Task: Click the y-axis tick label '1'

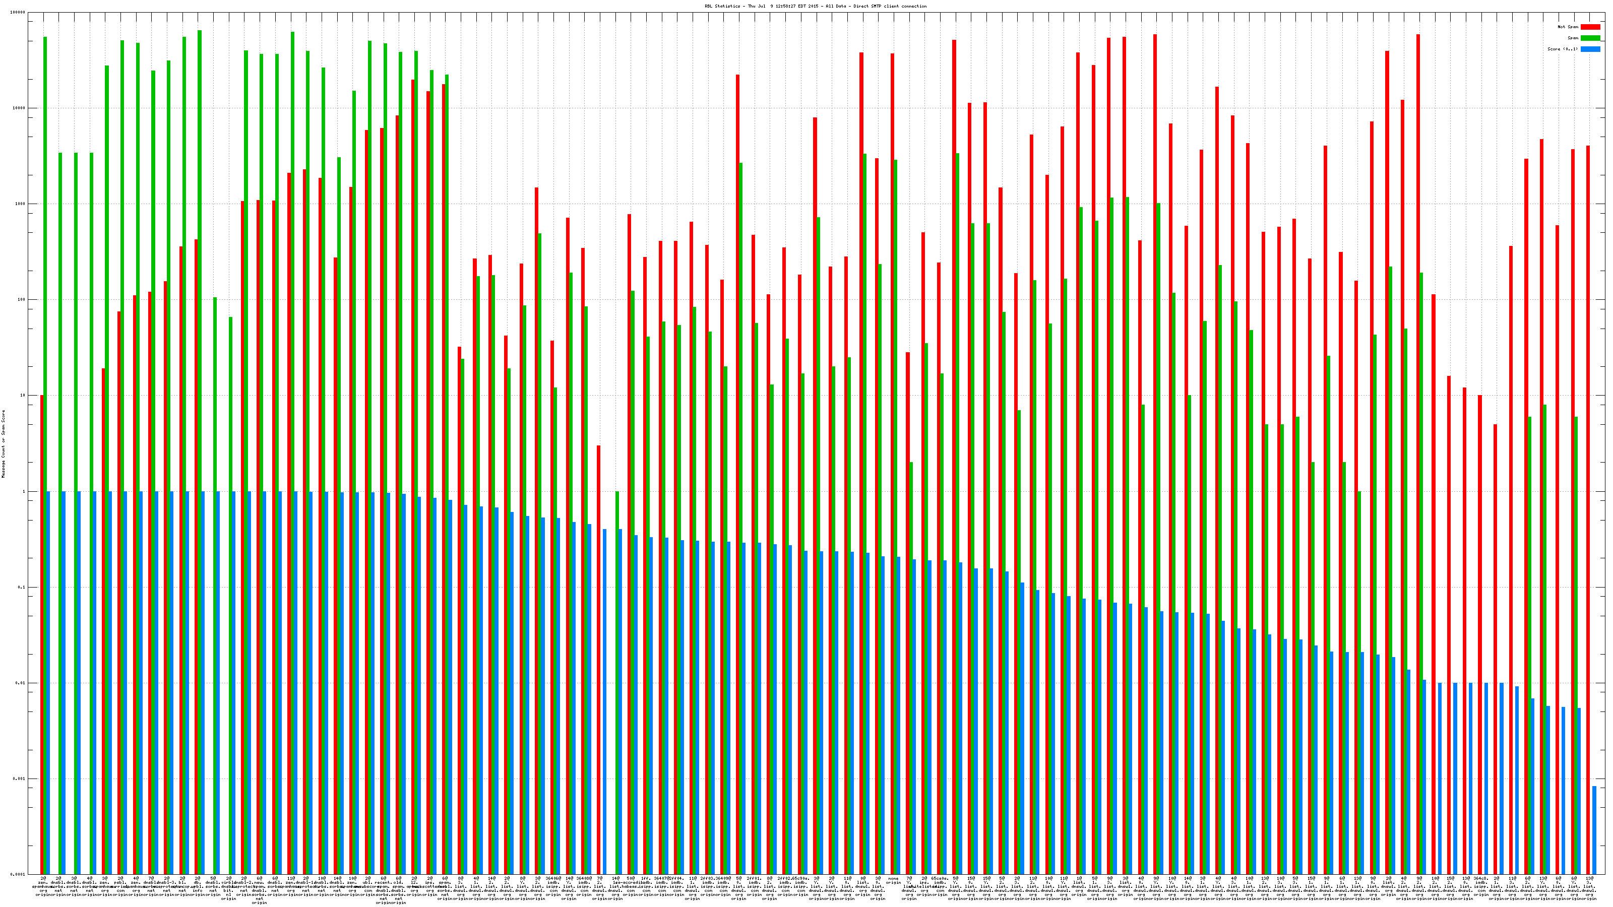Action: click(24, 492)
